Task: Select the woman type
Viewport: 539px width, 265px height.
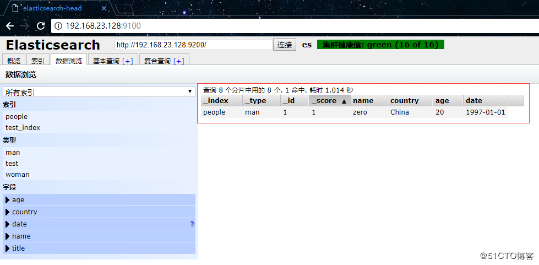Action: (x=99, y=175)
